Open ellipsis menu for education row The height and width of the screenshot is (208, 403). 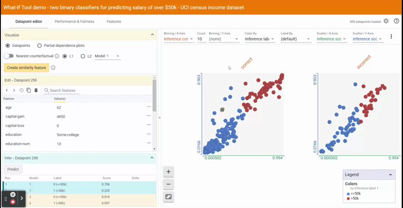pyautogui.click(x=149, y=134)
